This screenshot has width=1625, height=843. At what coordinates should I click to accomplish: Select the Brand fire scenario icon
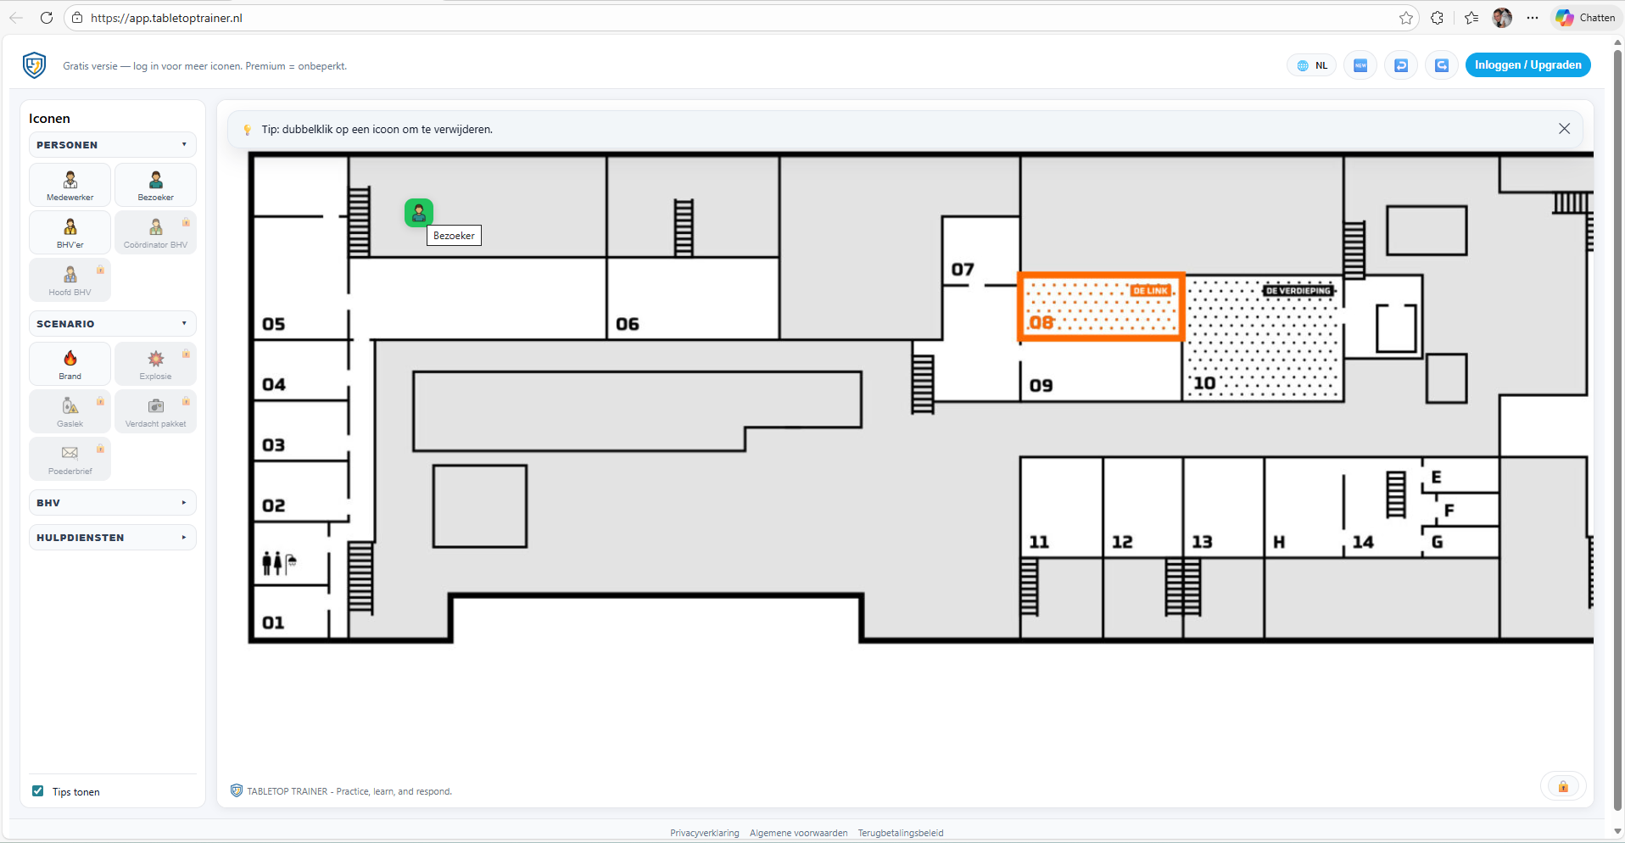pyautogui.click(x=70, y=364)
